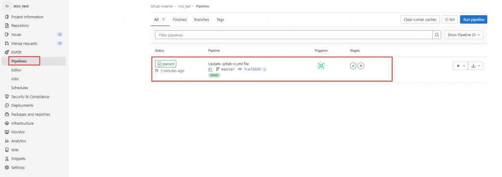The image size is (502, 177).
Task: Switch to the Finished tab
Action: tap(179, 20)
